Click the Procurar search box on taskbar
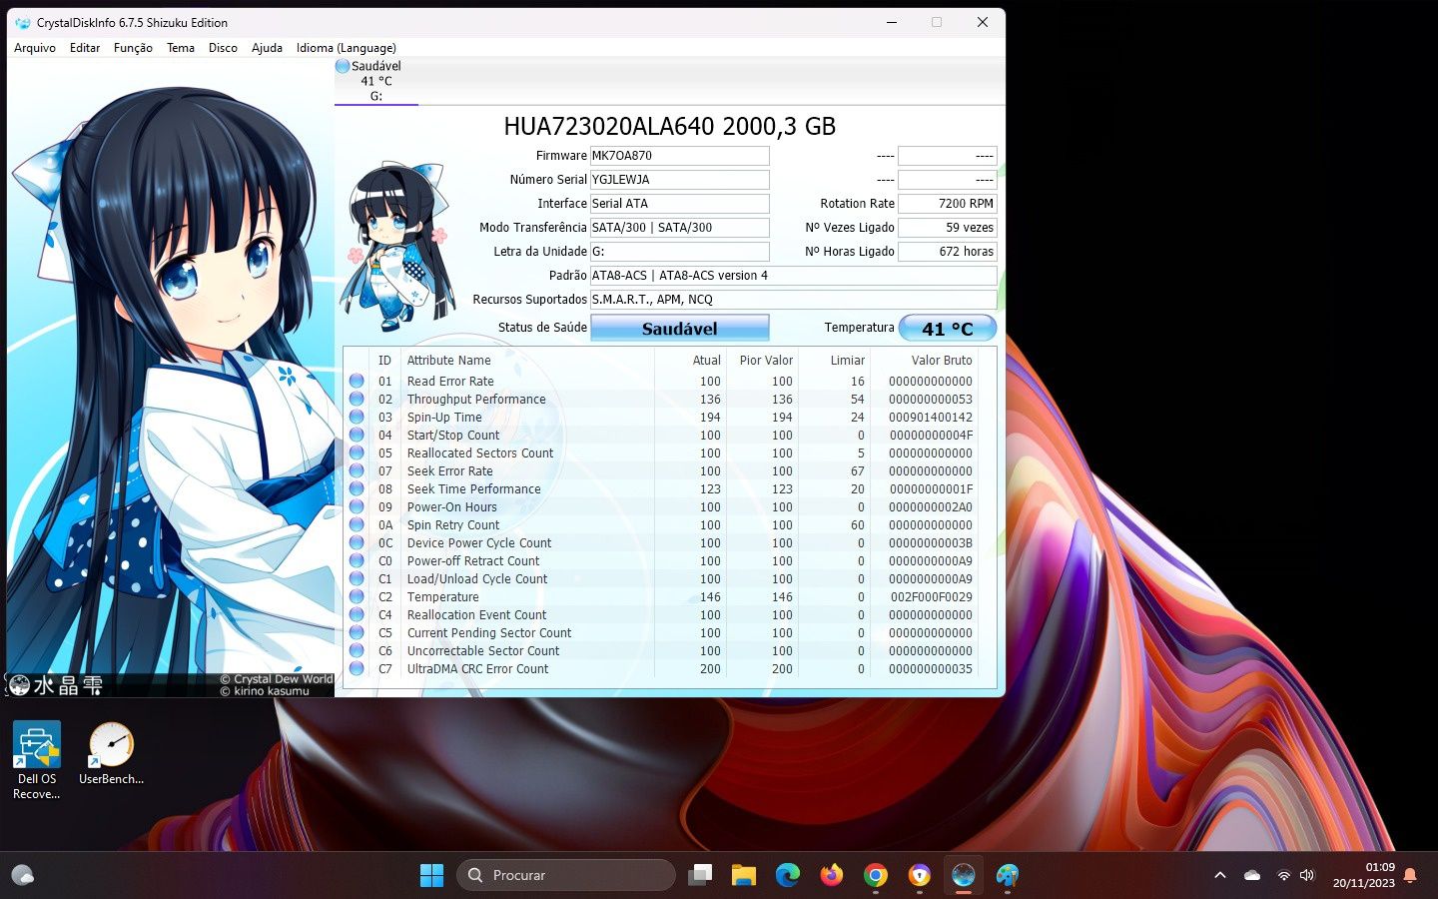The image size is (1438, 899). (566, 875)
